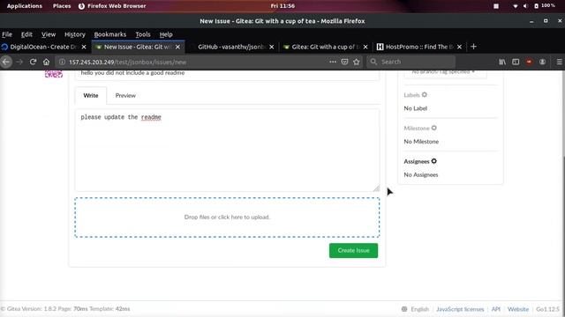Select the Write tab
Image resolution: width=565 pixels, height=317 pixels.
[x=91, y=96]
